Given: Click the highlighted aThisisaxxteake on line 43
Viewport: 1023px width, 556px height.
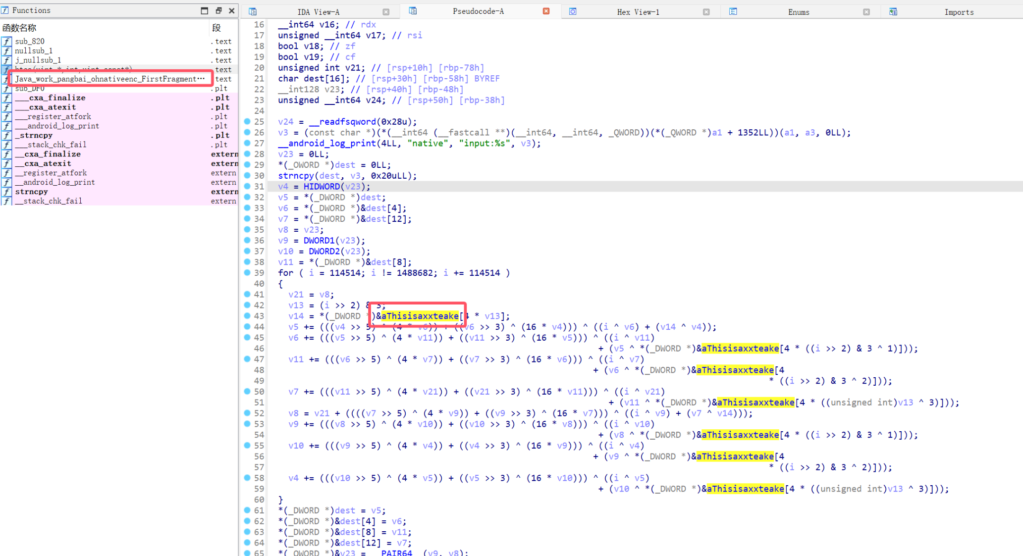Looking at the screenshot, I should click(420, 316).
